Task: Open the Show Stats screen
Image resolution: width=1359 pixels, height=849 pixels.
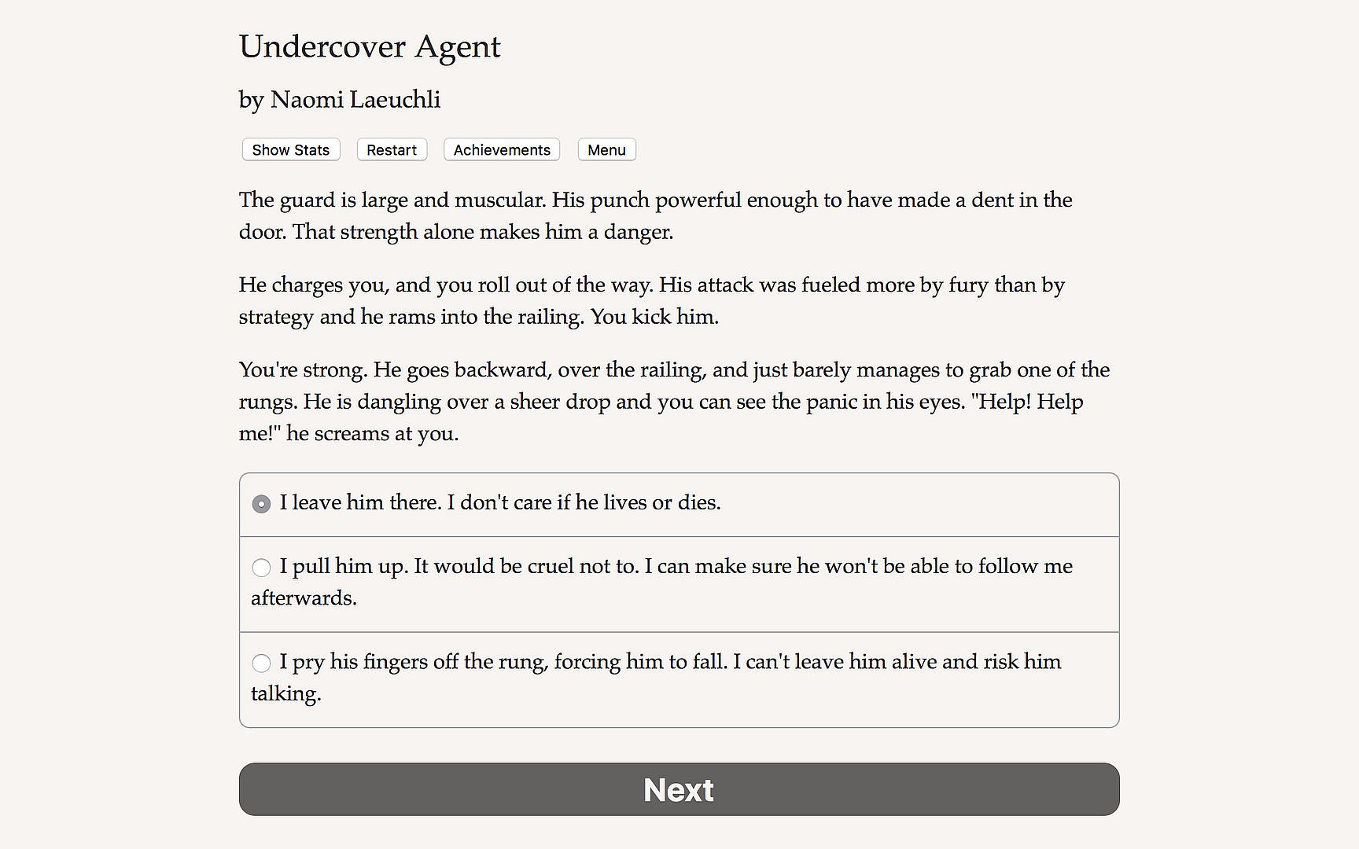Action: [290, 150]
